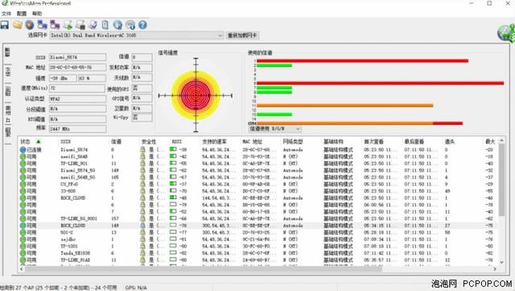Select the TP-LINK_5G_9001 network row

(258, 218)
